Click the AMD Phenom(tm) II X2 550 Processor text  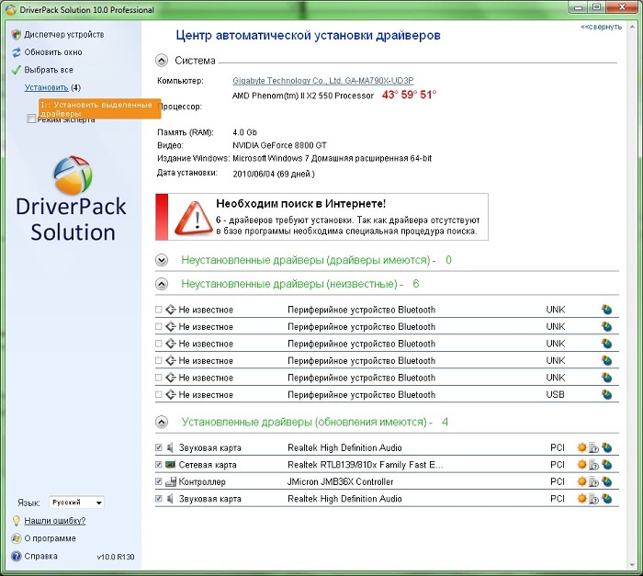point(303,96)
